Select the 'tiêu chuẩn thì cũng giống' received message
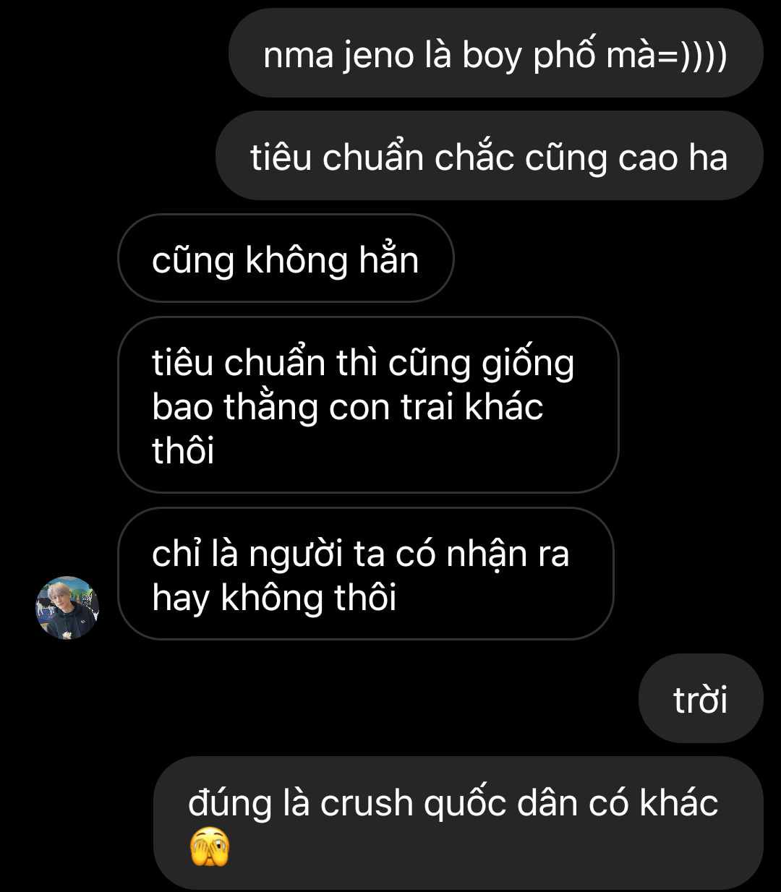This screenshot has height=892, width=781. click(x=368, y=405)
